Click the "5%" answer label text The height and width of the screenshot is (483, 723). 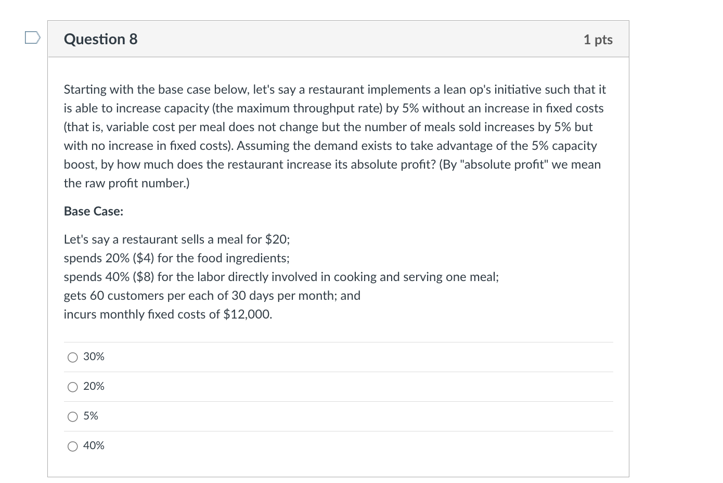[x=91, y=416]
